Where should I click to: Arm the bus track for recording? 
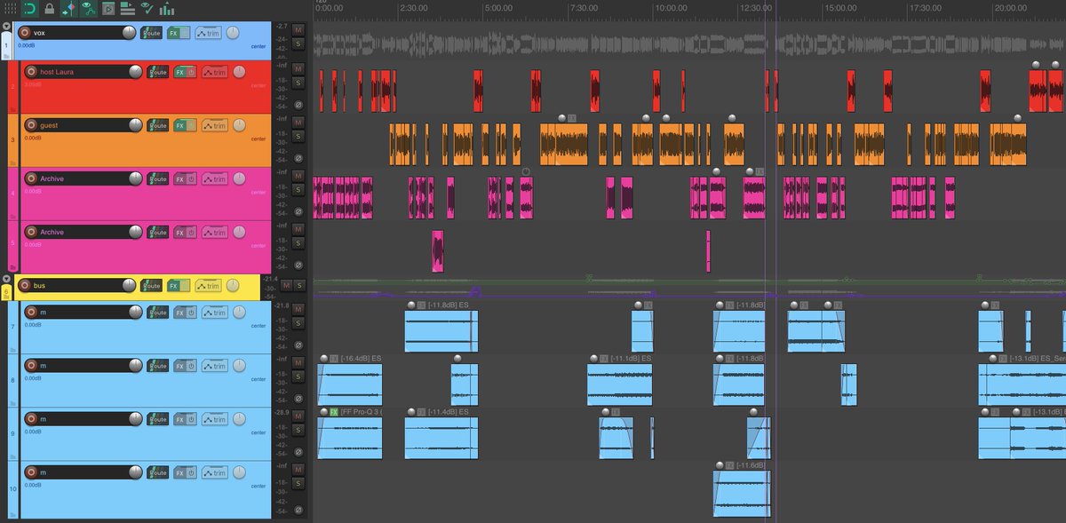(x=25, y=286)
